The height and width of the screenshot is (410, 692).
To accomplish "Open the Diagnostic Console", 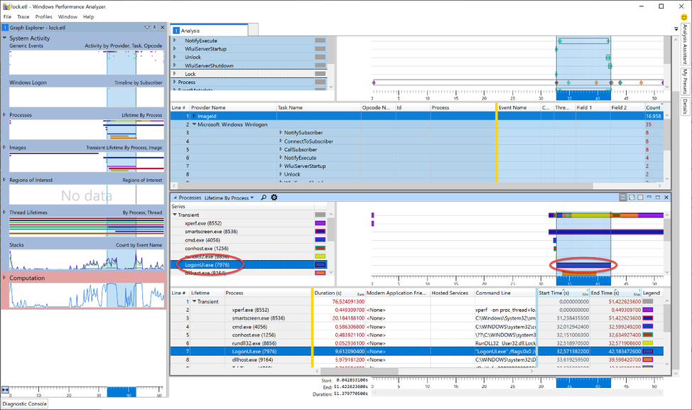I will (24, 404).
